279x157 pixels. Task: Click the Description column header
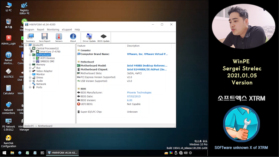pos(148,46)
